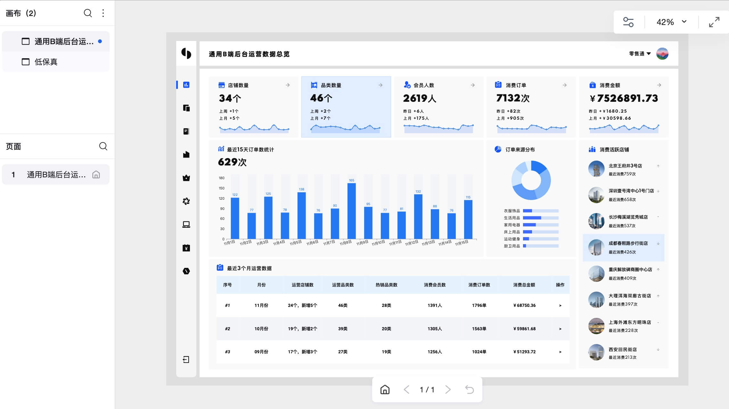Viewport: 729px width, 409px height.
Task: Open the preview settings sliders icon
Action: coord(628,22)
